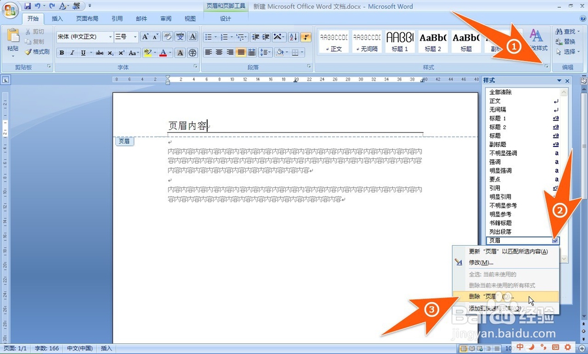Toggle show/hide paragraph marks
The height and width of the screenshot is (354, 588).
(x=306, y=36)
